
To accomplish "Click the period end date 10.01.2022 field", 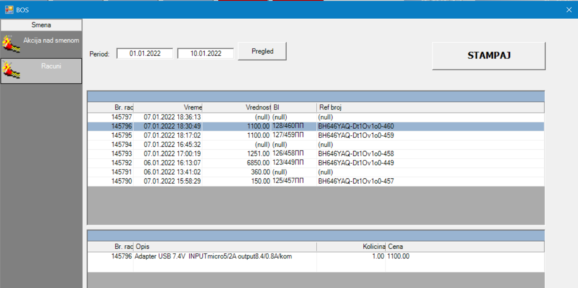I will [205, 53].
